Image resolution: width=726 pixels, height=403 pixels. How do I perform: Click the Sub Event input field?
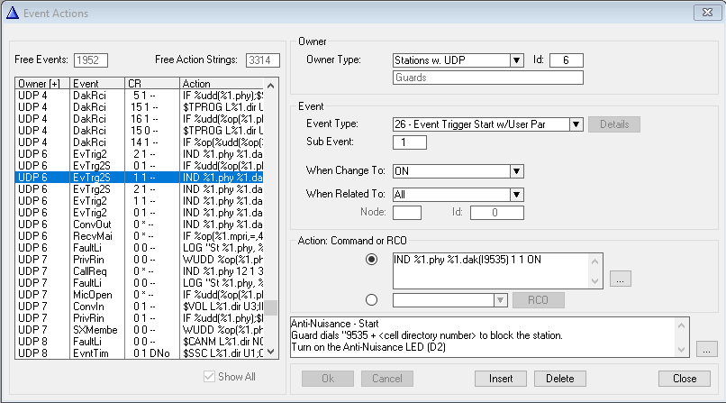410,142
